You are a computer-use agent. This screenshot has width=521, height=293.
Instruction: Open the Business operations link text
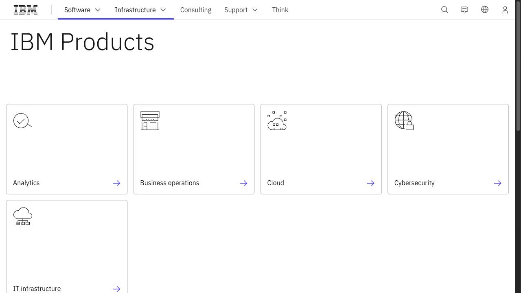click(170, 183)
